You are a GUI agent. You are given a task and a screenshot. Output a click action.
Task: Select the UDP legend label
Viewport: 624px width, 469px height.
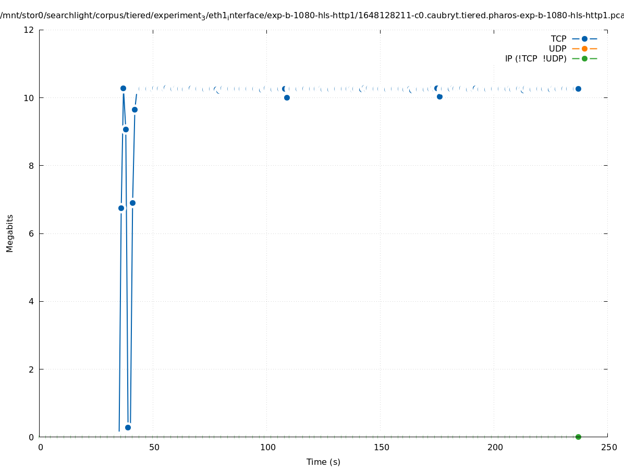click(557, 48)
